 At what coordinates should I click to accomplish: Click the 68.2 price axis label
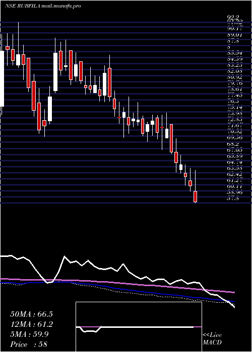[x=233, y=143]
